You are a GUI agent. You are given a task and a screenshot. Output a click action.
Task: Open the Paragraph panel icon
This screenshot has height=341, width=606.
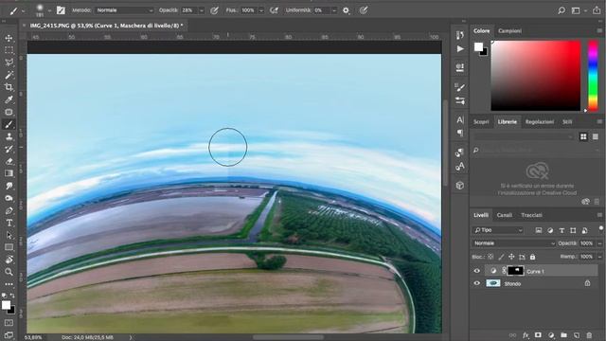(x=460, y=133)
